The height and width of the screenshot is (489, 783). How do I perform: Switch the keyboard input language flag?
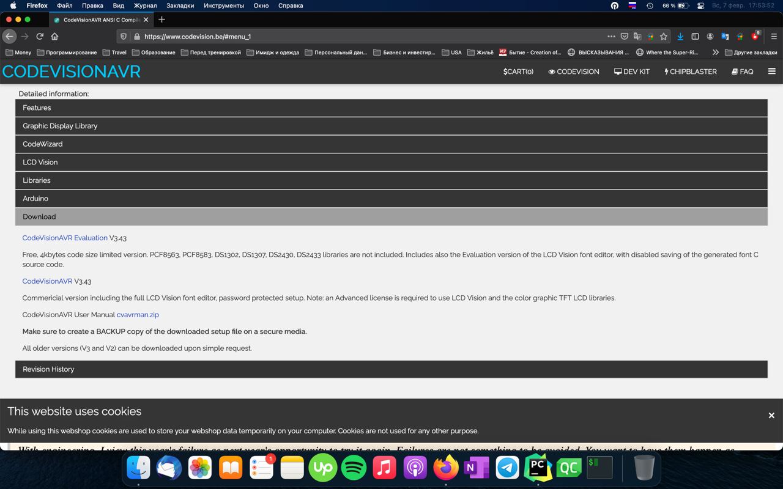click(633, 6)
